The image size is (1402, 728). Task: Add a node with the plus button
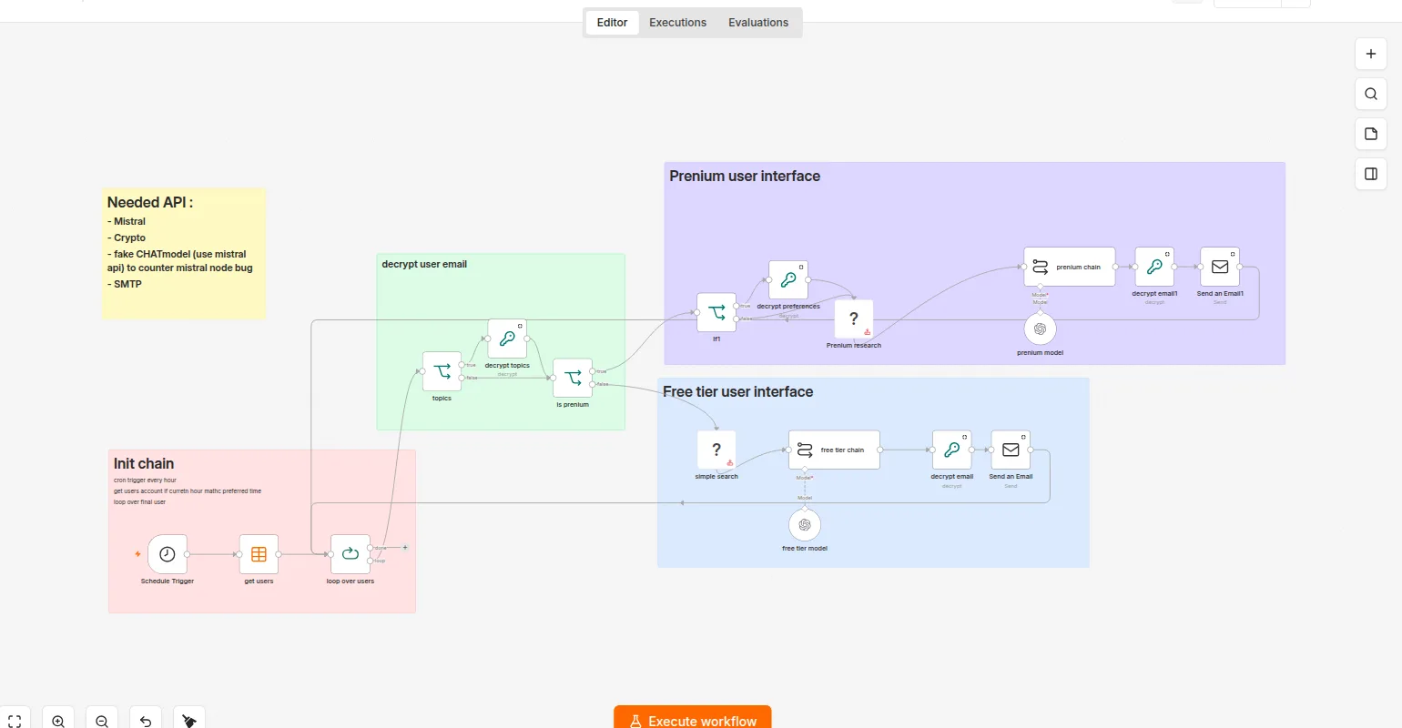point(1371,54)
